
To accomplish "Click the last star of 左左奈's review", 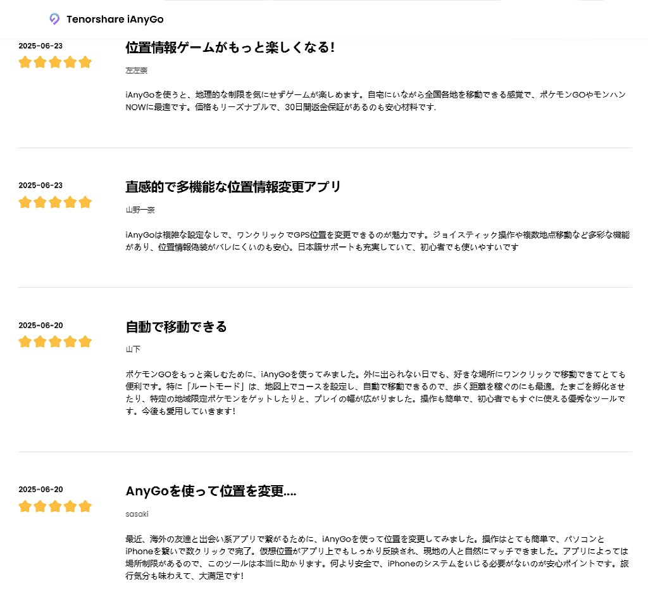I will click(85, 62).
